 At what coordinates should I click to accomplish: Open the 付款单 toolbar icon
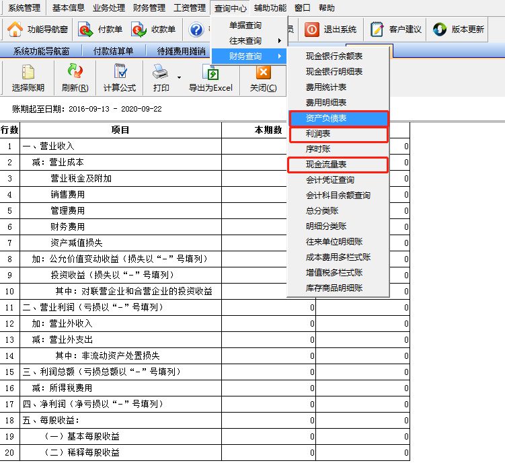click(x=85, y=30)
